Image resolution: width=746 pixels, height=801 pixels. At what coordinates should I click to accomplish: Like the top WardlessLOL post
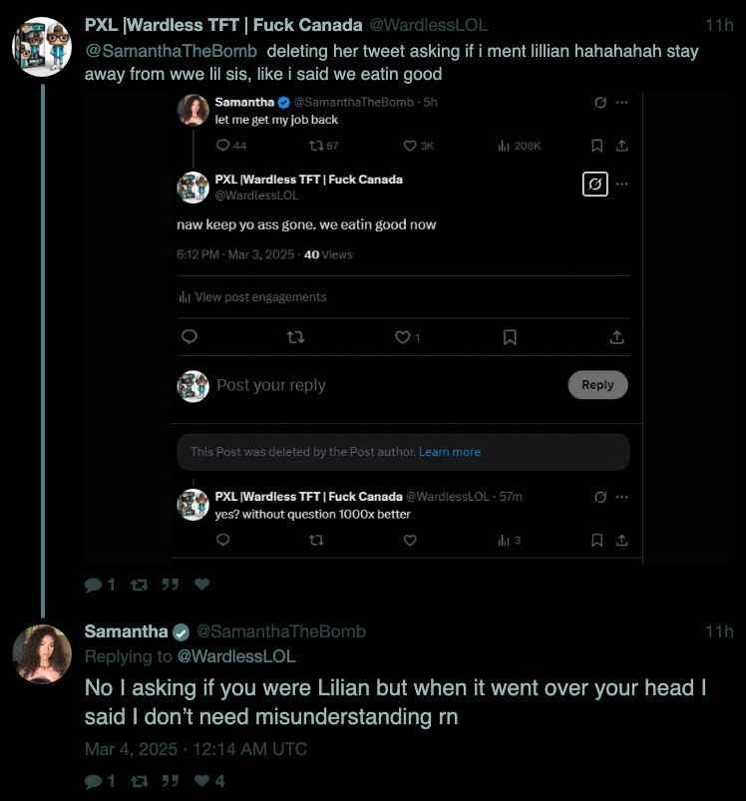[x=201, y=585]
